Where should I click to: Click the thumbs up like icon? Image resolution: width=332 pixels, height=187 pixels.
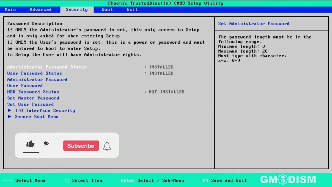pos(30,144)
